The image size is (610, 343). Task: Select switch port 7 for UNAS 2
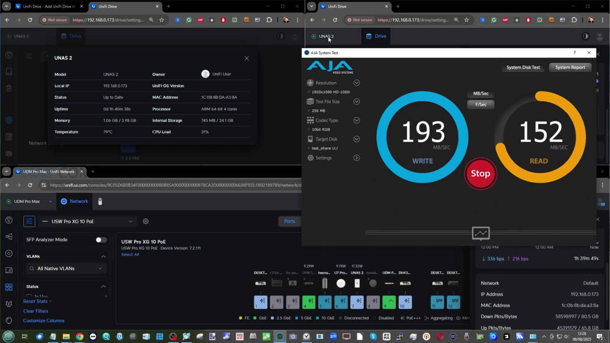coord(357,302)
